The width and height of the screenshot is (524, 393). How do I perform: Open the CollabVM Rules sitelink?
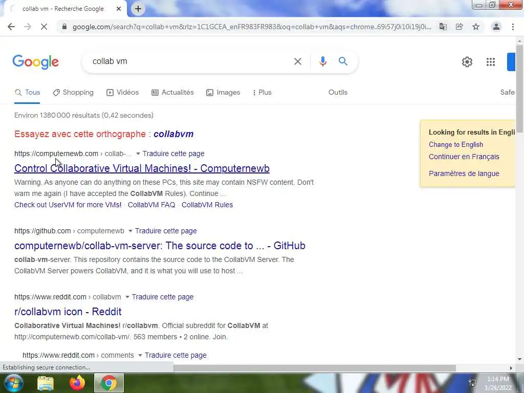[207, 205]
